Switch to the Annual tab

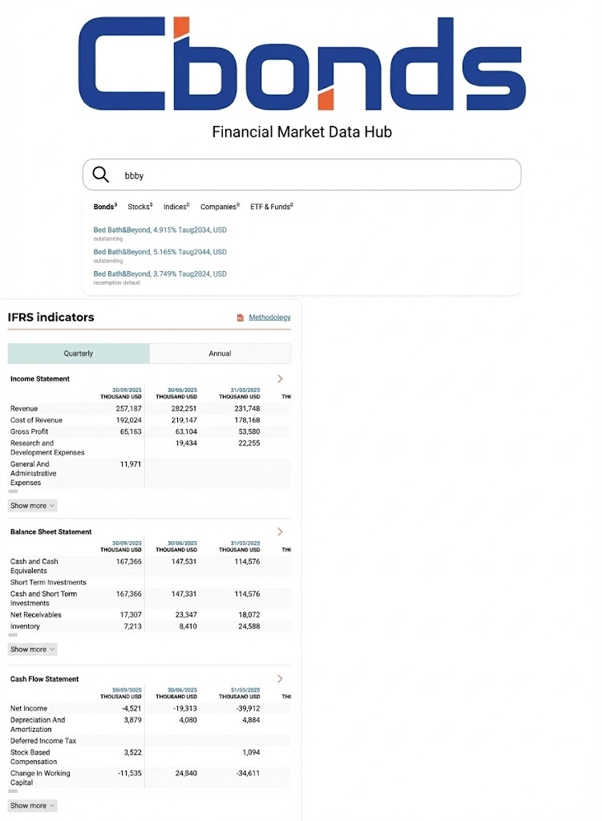point(220,354)
